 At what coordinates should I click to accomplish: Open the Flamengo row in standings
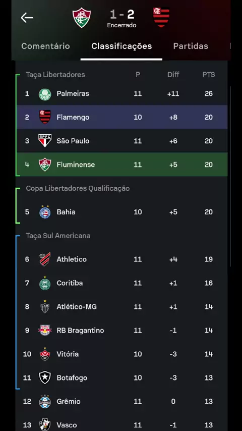[122, 117]
